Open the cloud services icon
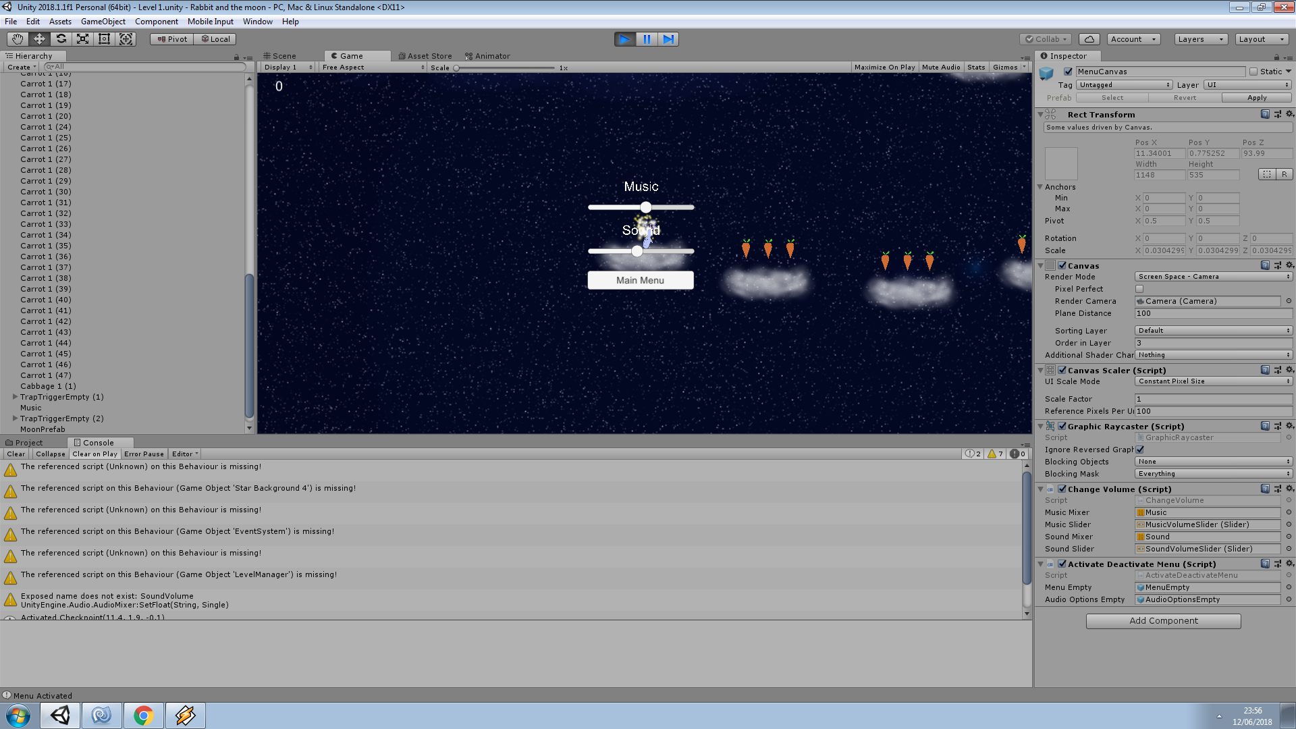The width and height of the screenshot is (1296, 729). click(x=1089, y=39)
